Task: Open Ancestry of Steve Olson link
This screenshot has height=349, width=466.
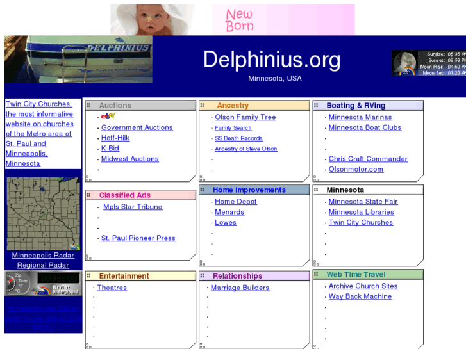Action: pos(246,149)
